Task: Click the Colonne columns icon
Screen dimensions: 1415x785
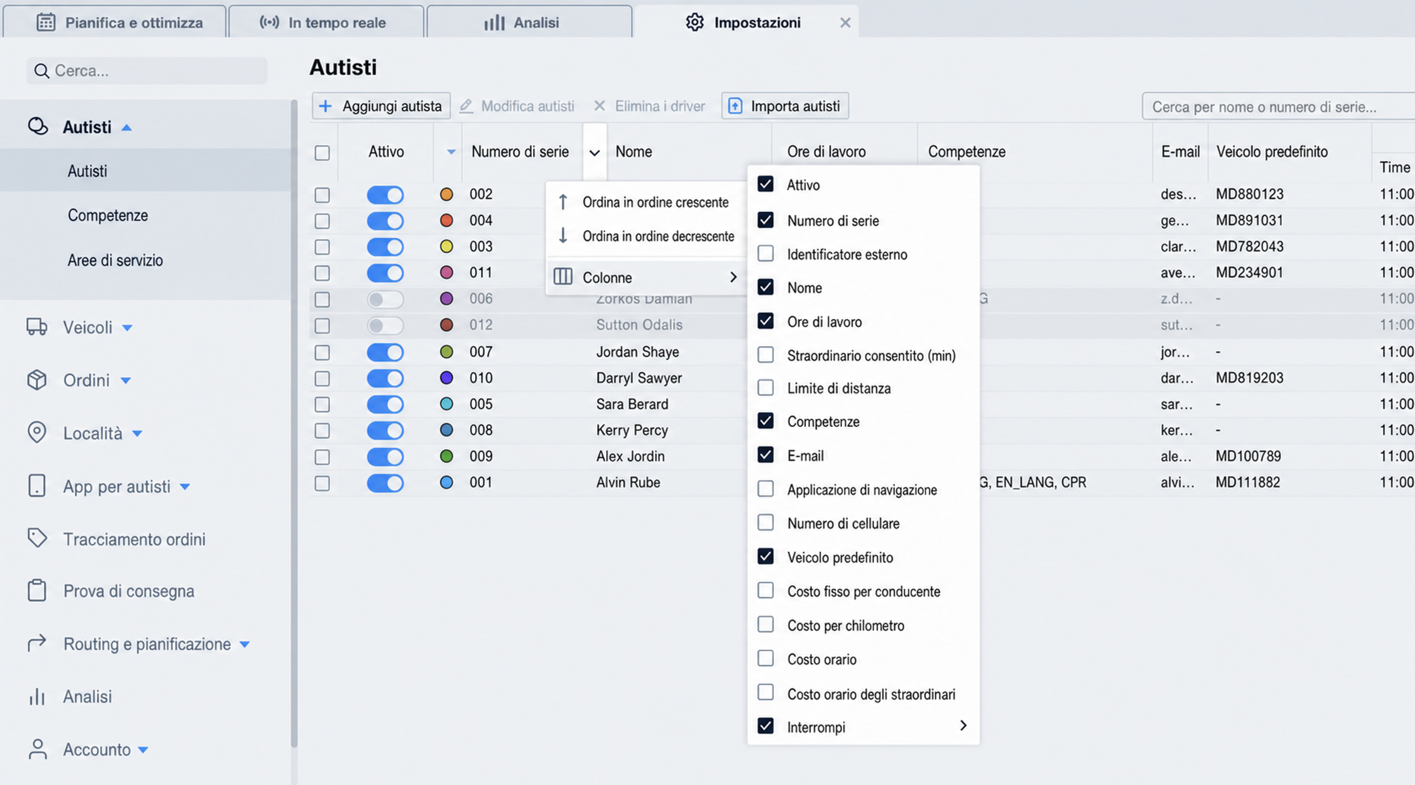Action: (x=563, y=276)
